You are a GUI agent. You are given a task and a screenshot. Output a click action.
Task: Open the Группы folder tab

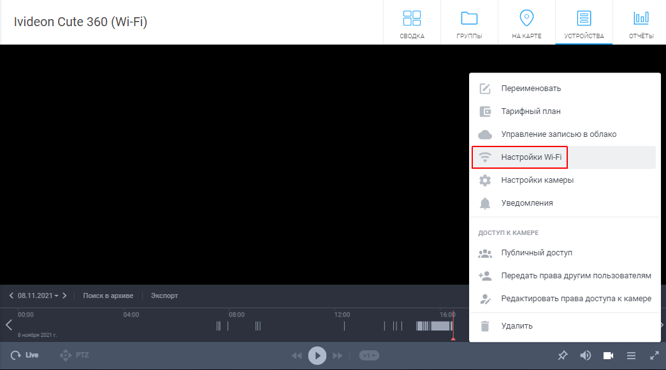(469, 22)
